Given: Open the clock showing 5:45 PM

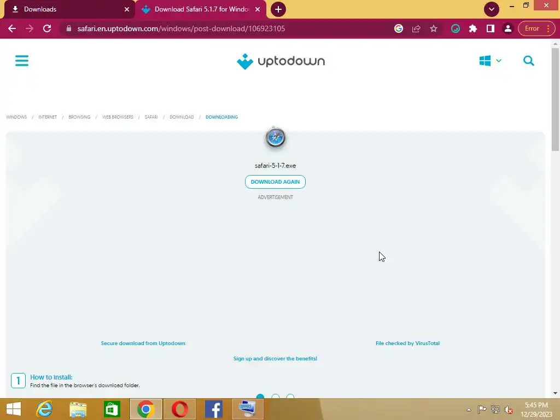Looking at the screenshot, I should pos(536,410).
